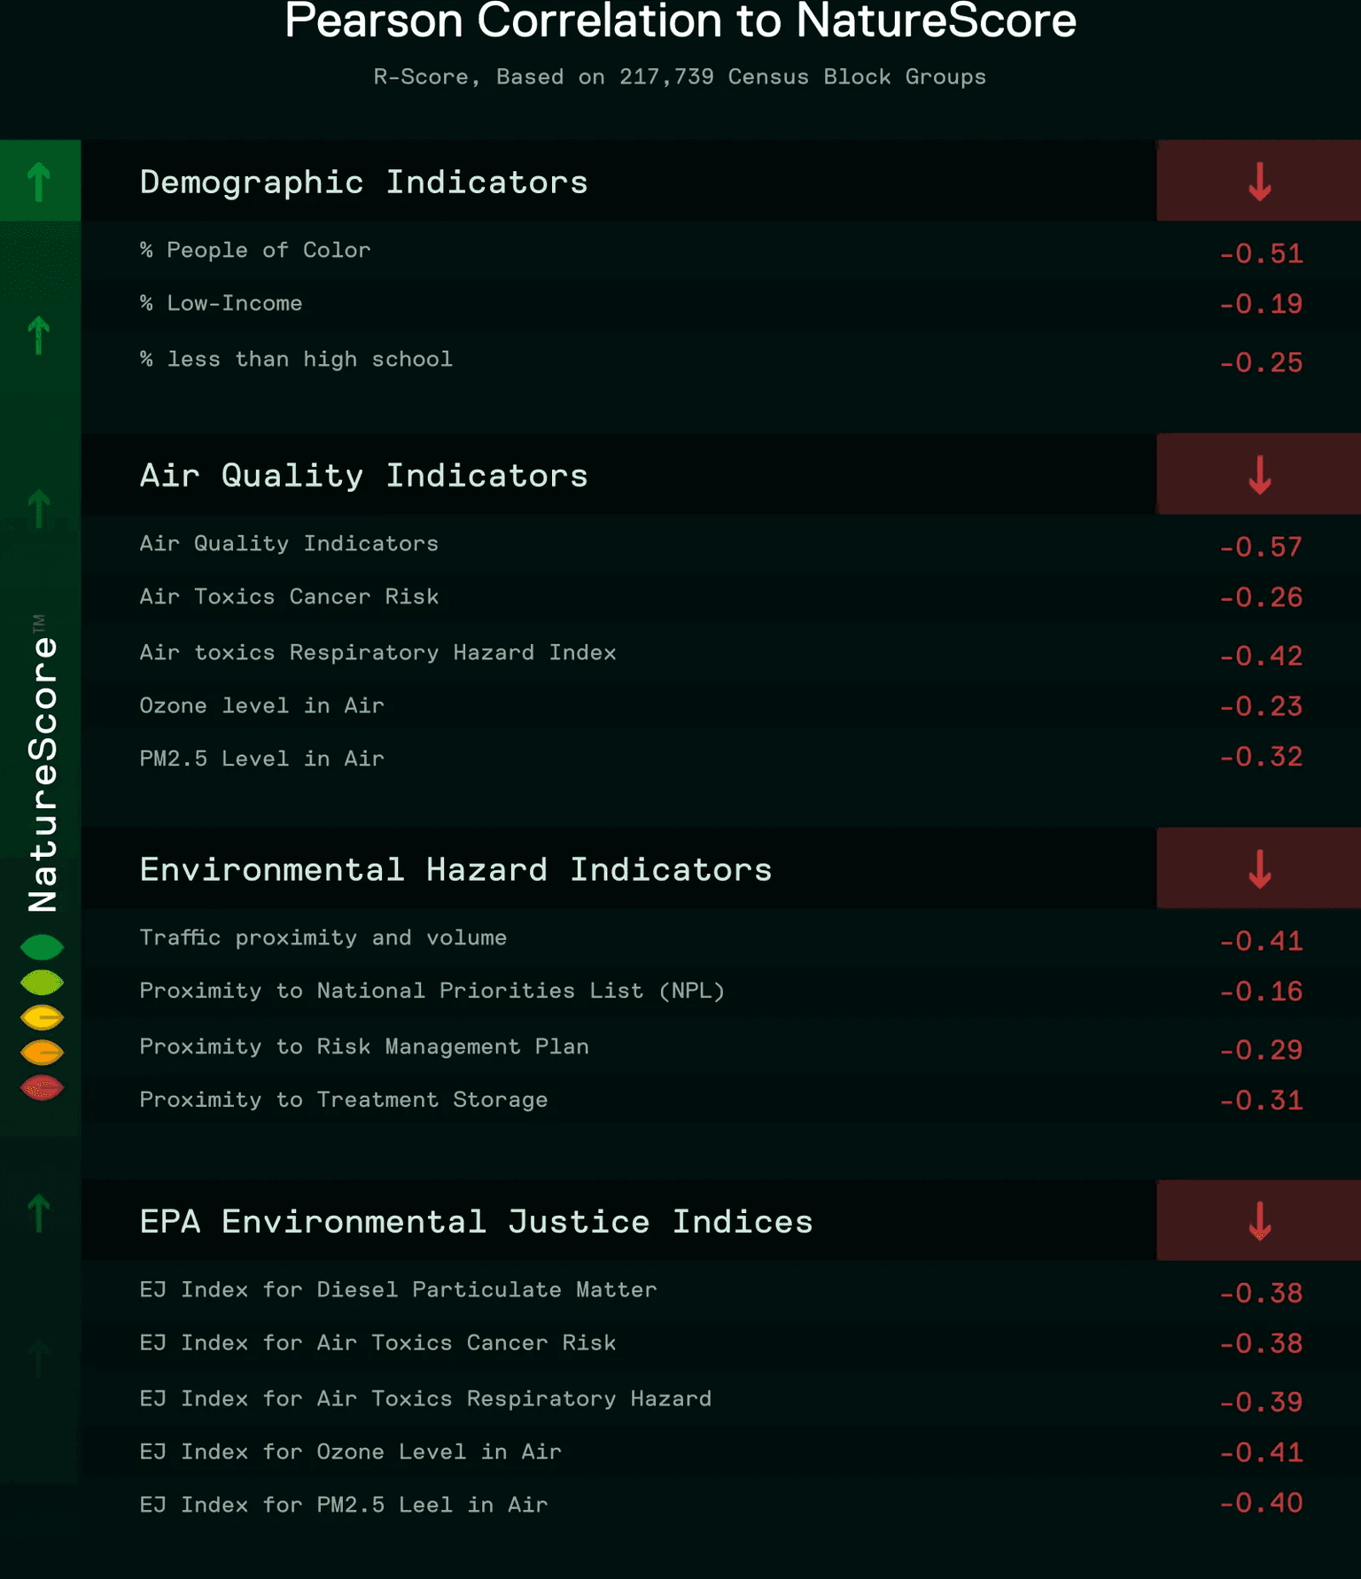Click the -0.32 correlation value
Image resolution: width=1361 pixels, height=1579 pixels.
tap(1261, 758)
